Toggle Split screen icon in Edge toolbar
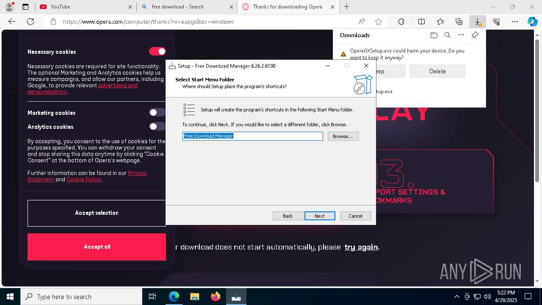This screenshot has height=305, width=542. pyautogui.click(x=421, y=22)
